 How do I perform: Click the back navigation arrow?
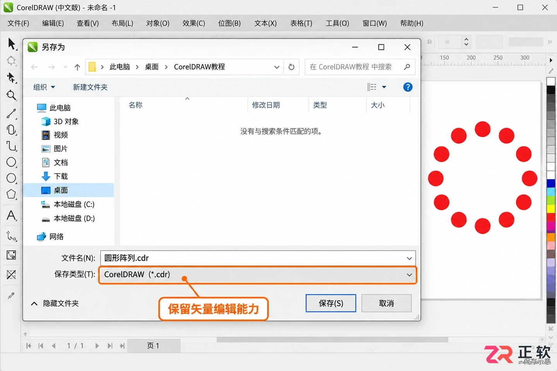tap(34, 67)
